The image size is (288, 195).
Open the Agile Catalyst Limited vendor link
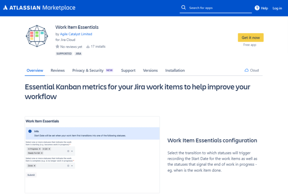pos(76,34)
